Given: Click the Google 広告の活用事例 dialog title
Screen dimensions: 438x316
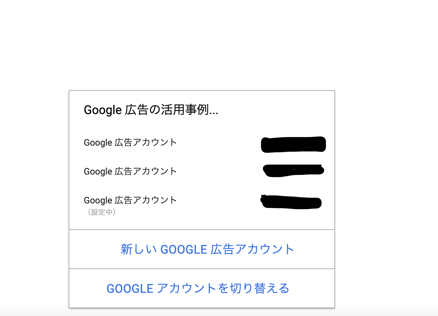Looking at the screenshot, I should click(151, 110).
